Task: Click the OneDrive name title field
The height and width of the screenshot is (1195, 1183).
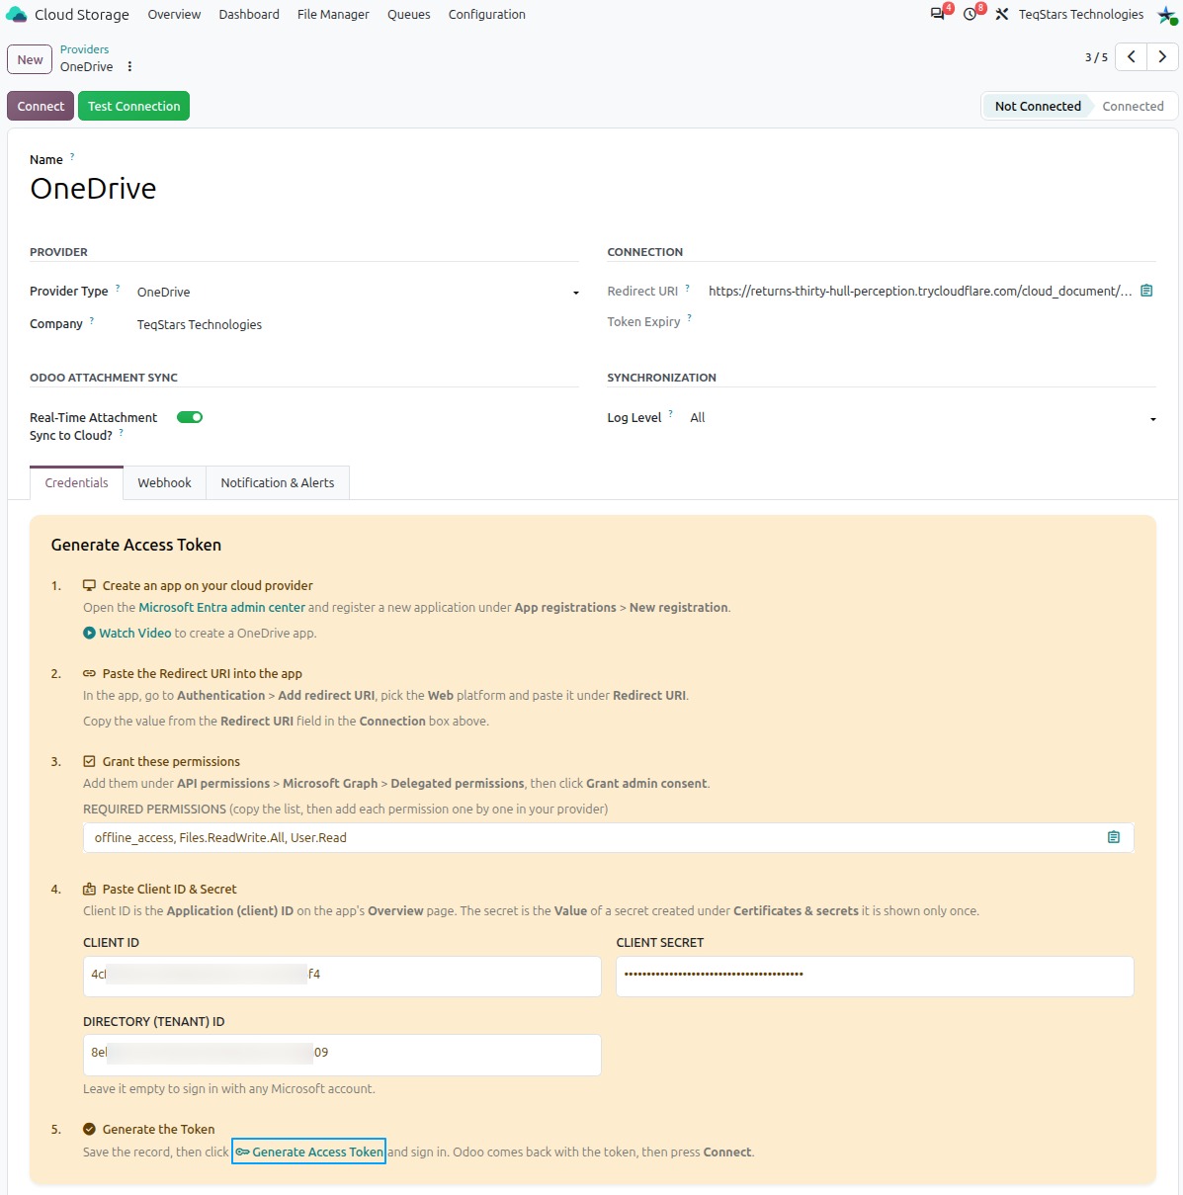Action: (x=94, y=189)
